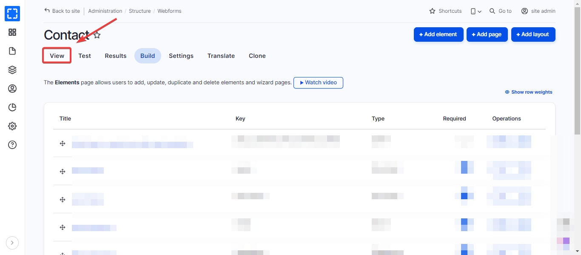The height and width of the screenshot is (255, 581).
Task: Open the site admin user menu
Action: pyautogui.click(x=538, y=11)
